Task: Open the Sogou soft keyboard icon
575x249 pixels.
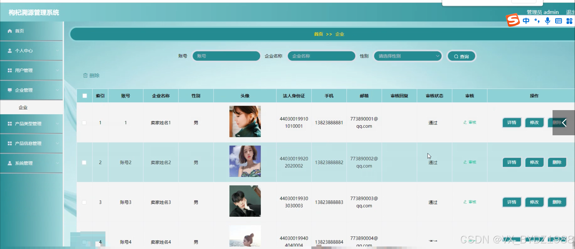Action: coord(559,21)
